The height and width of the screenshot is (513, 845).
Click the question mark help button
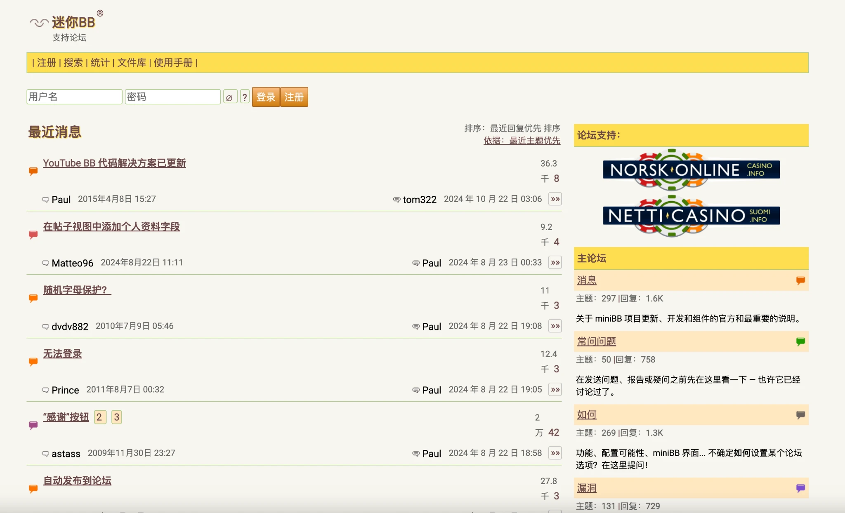245,97
